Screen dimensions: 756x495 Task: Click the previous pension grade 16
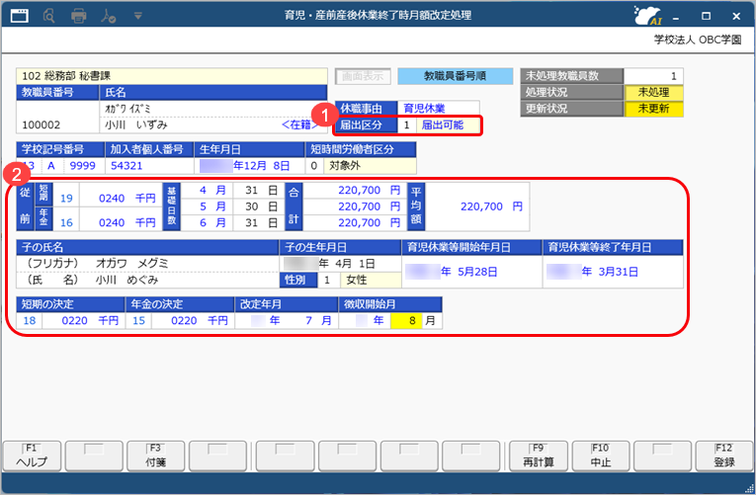[66, 222]
